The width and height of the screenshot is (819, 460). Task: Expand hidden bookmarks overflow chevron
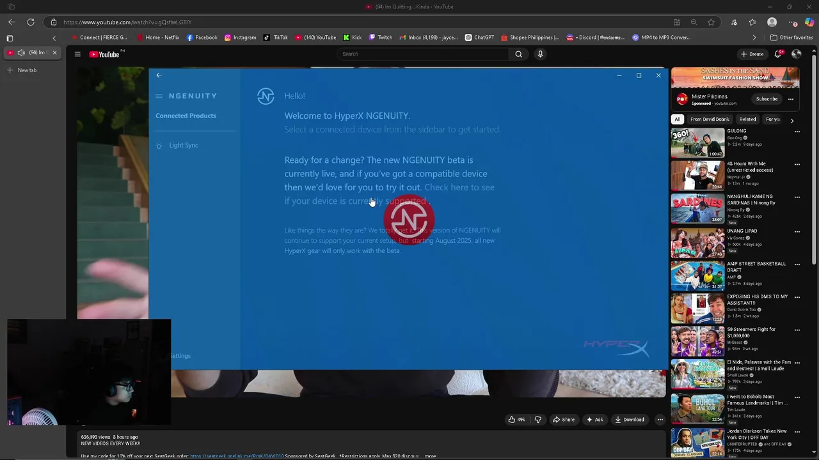click(754, 38)
